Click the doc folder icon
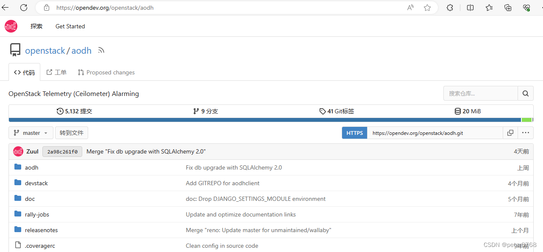Image resolution: width=543 pixels, height=252 pixels. [x=18, y=198]
